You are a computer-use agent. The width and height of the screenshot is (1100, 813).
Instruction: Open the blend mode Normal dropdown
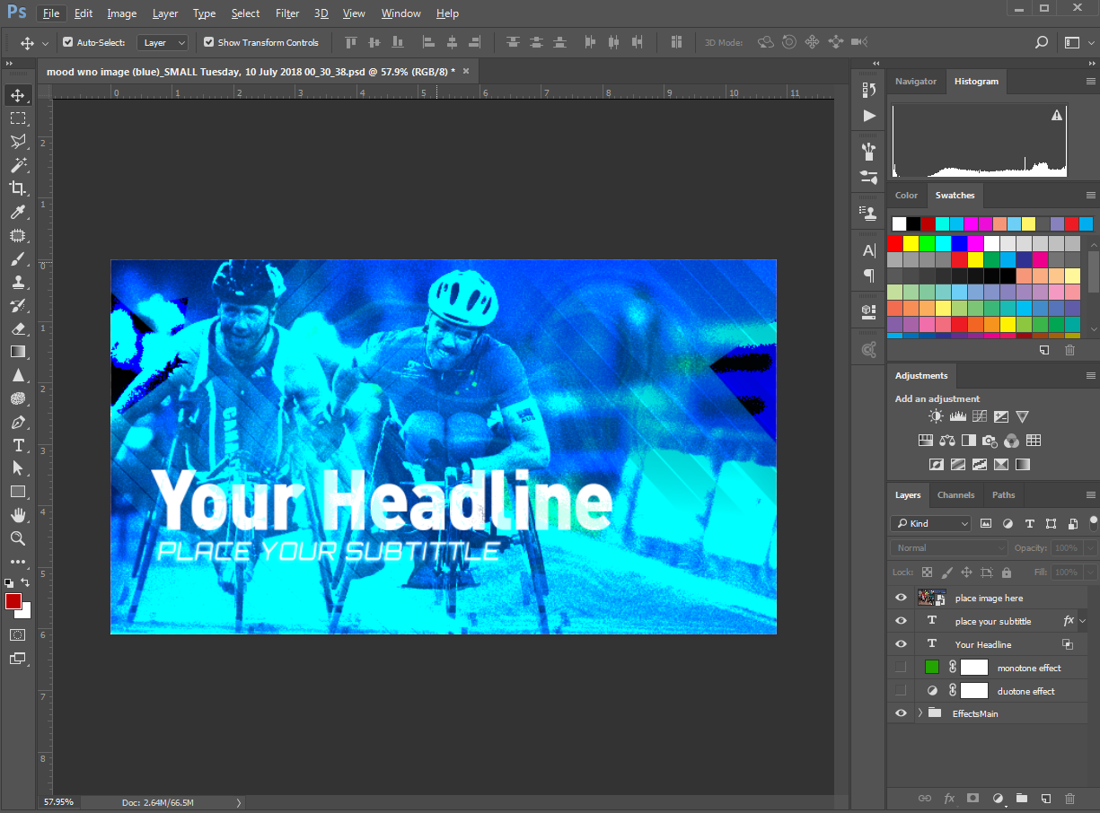(x=950, y=547)
